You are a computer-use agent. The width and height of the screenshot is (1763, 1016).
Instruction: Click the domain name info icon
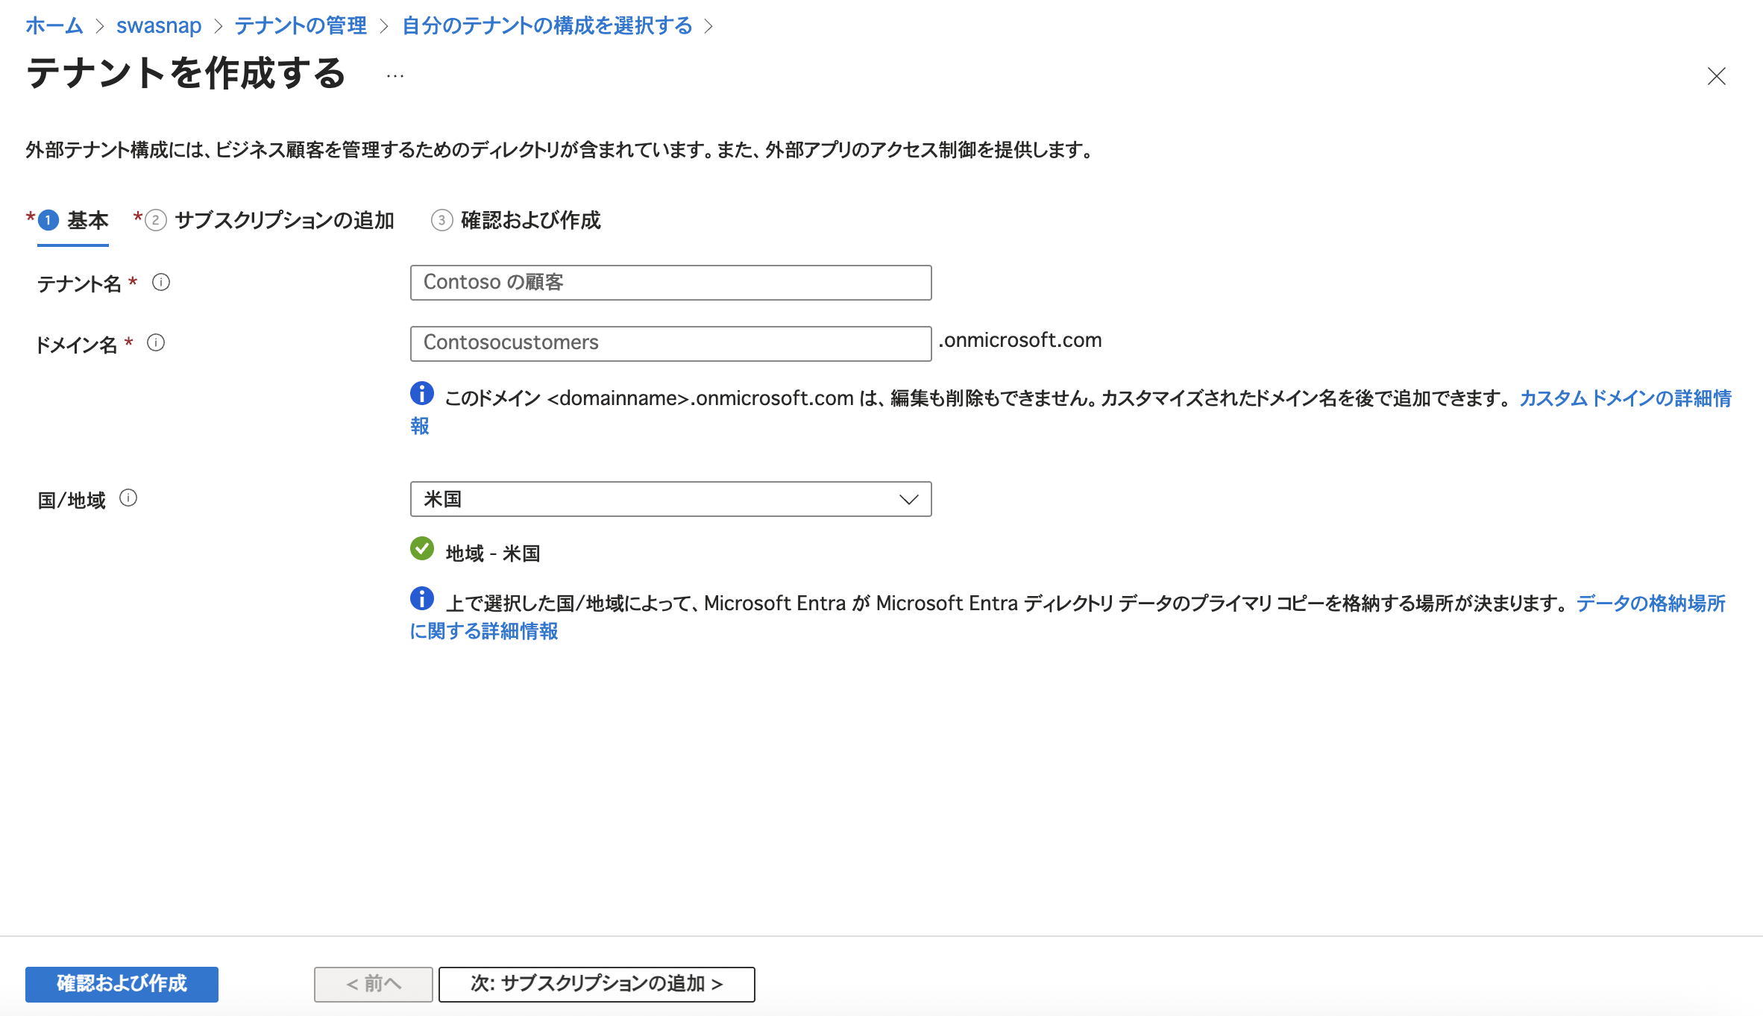pyautogui.click(x=156, y=342)
